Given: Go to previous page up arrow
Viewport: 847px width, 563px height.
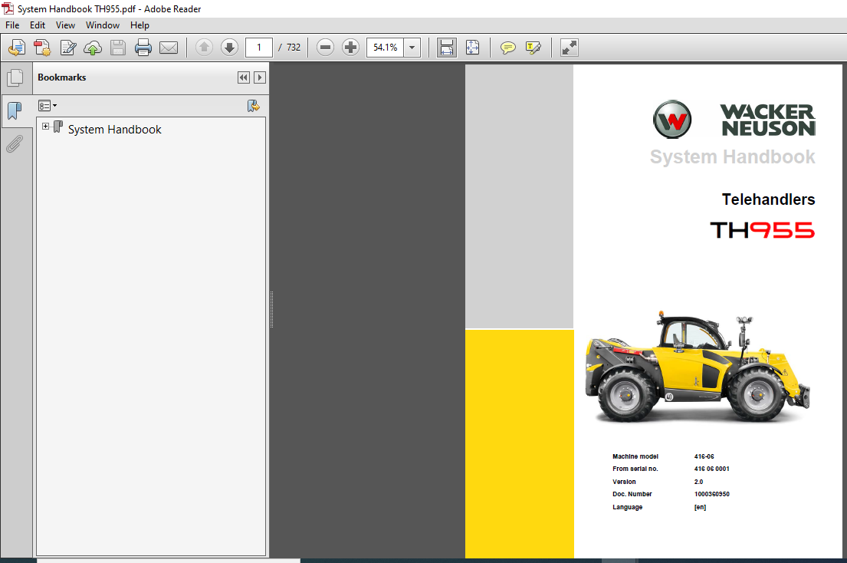Looking at the screenshot, I should click(x=204, y=48).
